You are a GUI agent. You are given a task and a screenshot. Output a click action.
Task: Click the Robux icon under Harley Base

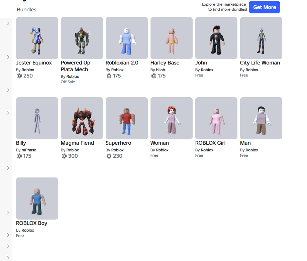(154, 76)
